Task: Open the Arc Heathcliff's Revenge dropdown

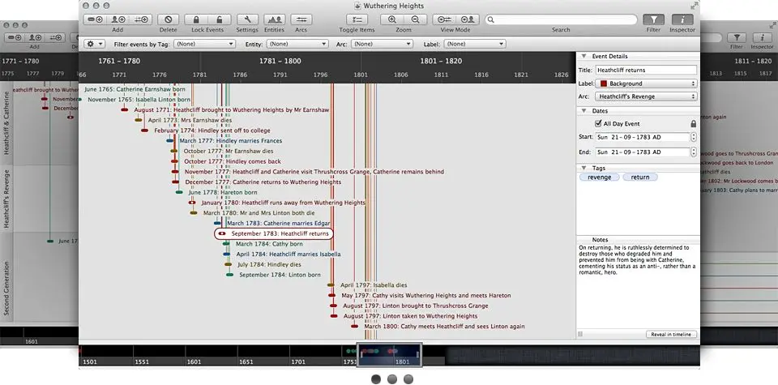Action: tap(647, 96)
